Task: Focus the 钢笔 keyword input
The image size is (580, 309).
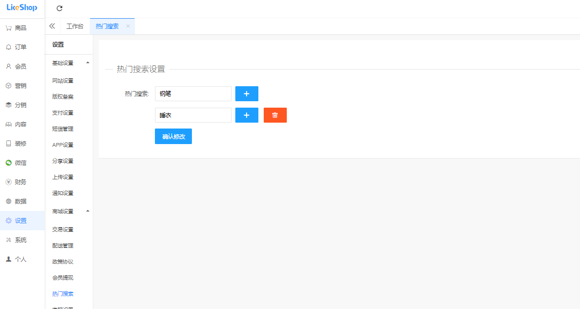Action: tap(193, 94)
